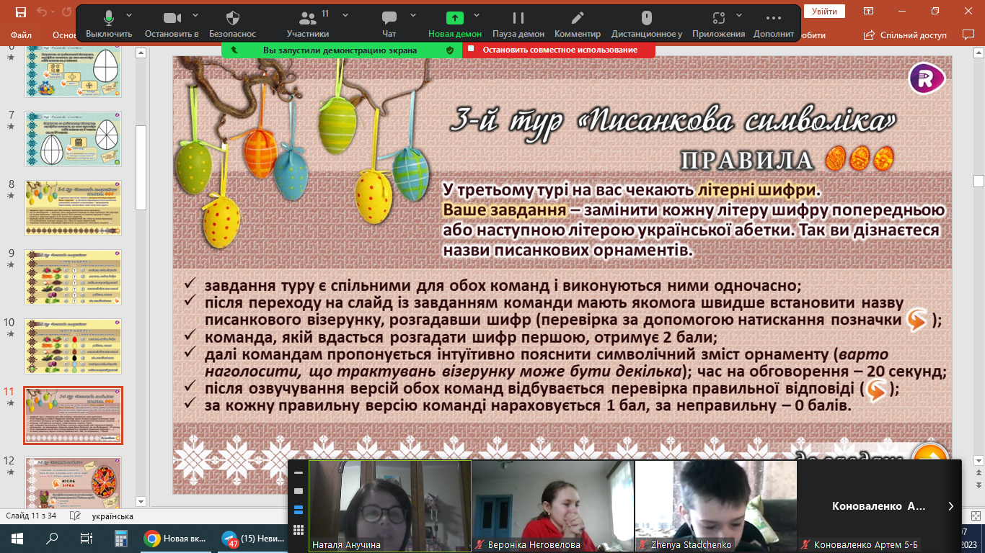Expand the arrow next to Участники
The height and width of the screenshot is (553, 985).
pyautogui.click(x=345, y=15)
